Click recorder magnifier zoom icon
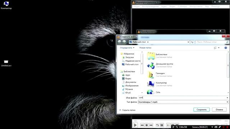The height and width of the screenshot is (129, 230). pyautogui.click(x=177, y=127)
